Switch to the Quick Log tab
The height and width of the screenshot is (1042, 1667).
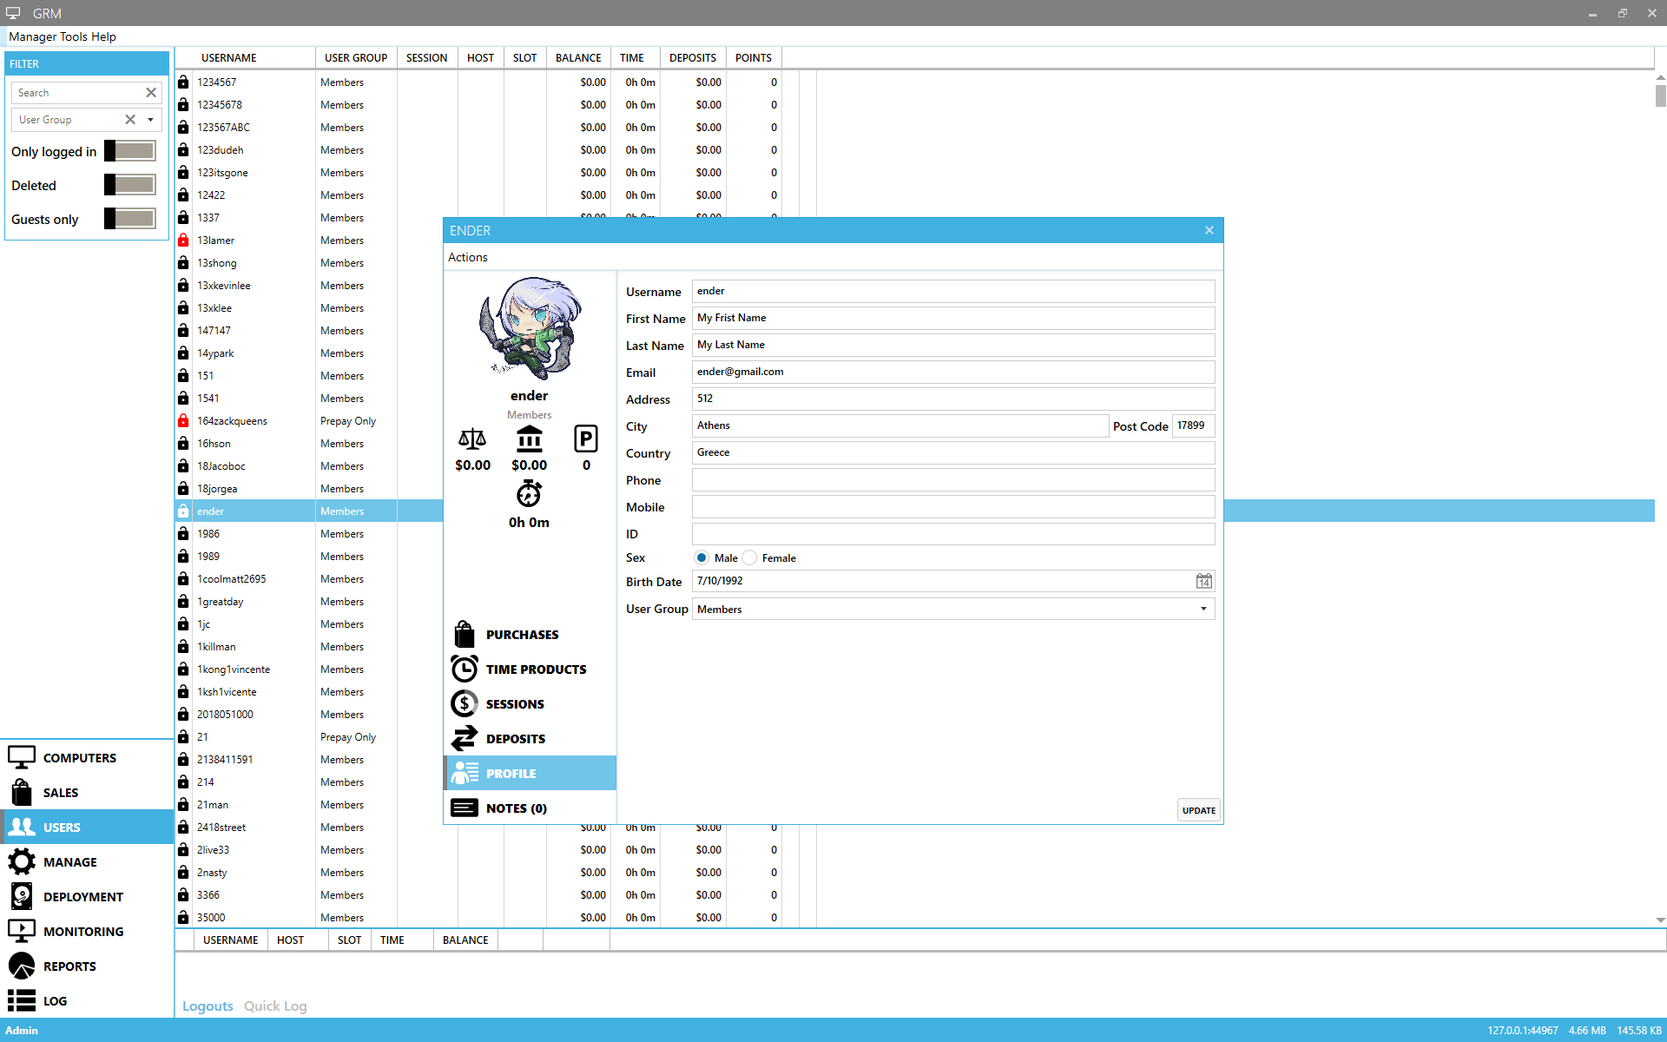[x=275, y=1006]
